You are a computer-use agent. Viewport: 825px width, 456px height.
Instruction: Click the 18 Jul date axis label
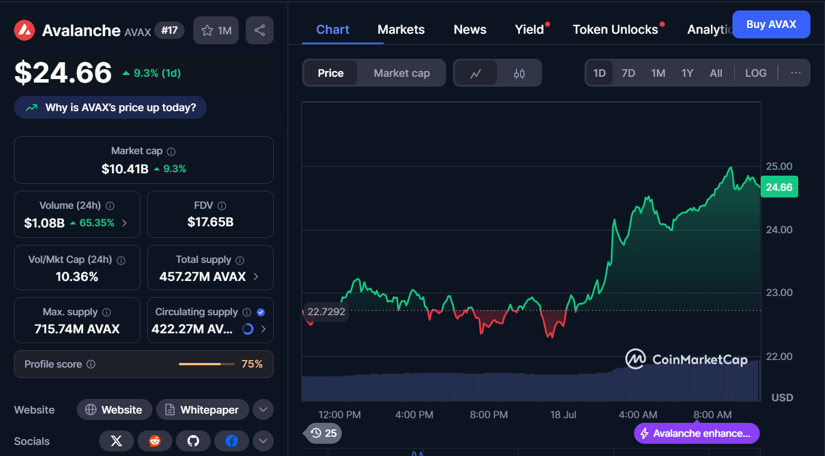point(563,415)
